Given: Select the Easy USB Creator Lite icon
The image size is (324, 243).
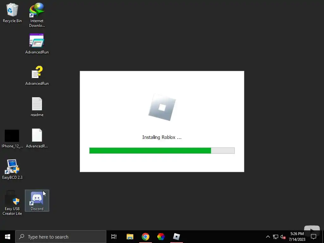Looking at the screenshot, I should [12, 203].
